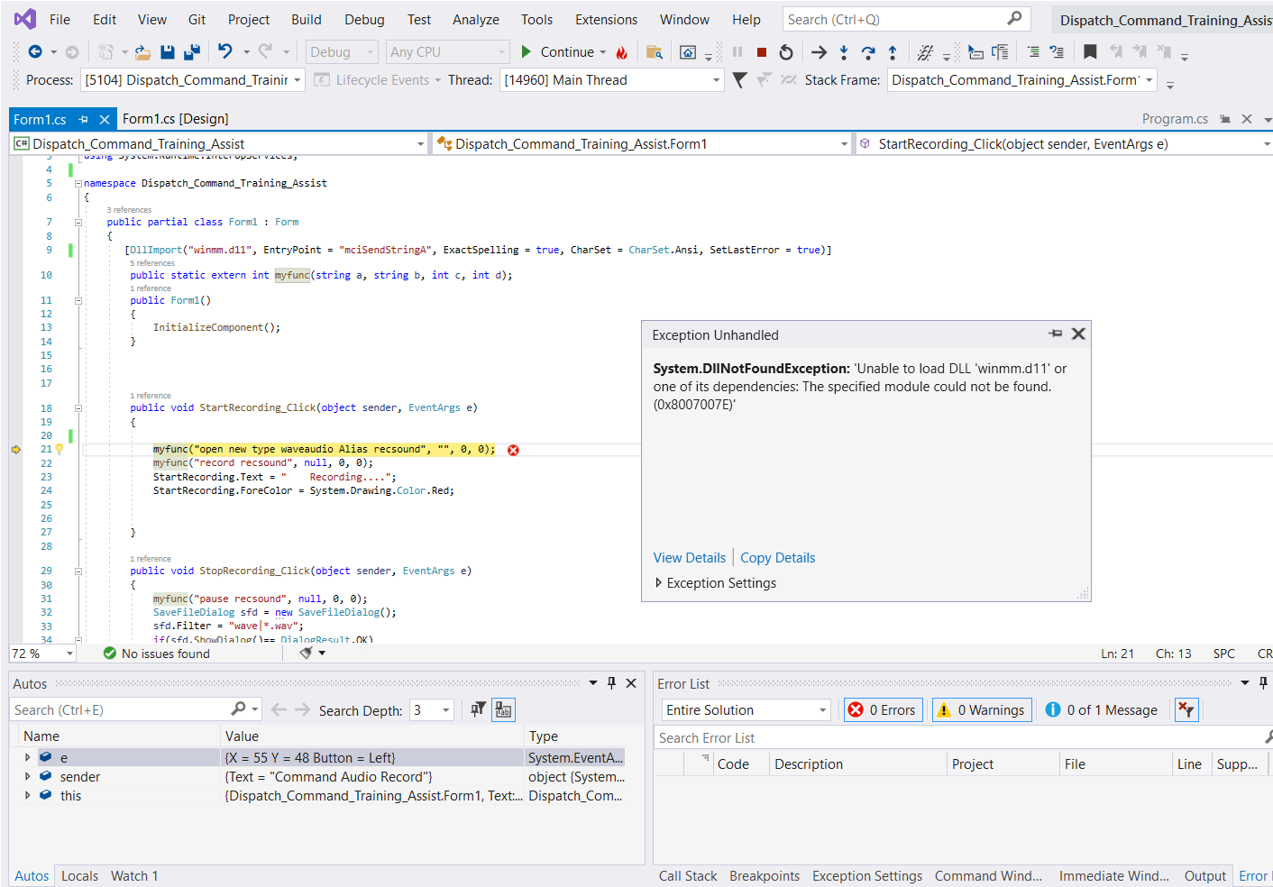Switch to Form1.cs [Design] tab
The image size is (1273, 887).
click(176, 119)
